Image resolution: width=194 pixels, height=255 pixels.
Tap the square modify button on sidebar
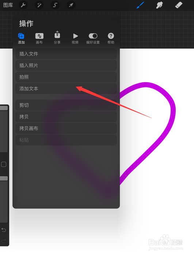[4, 164]
